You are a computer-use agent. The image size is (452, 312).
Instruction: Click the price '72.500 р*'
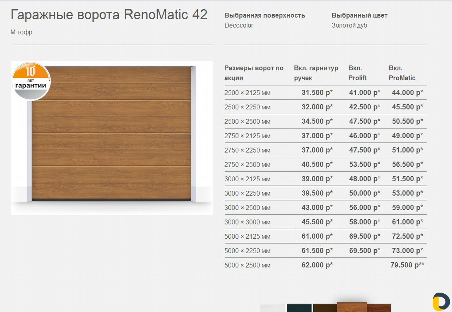pyautogui.click(x=408, y=236)
